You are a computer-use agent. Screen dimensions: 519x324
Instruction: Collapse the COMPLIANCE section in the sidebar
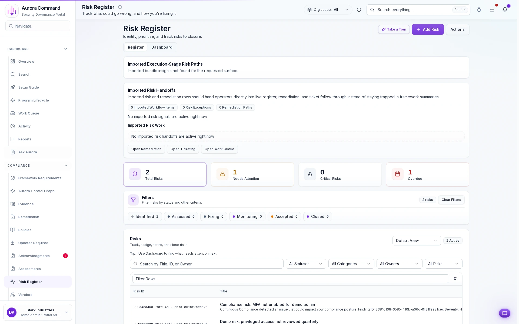point(66,166)
